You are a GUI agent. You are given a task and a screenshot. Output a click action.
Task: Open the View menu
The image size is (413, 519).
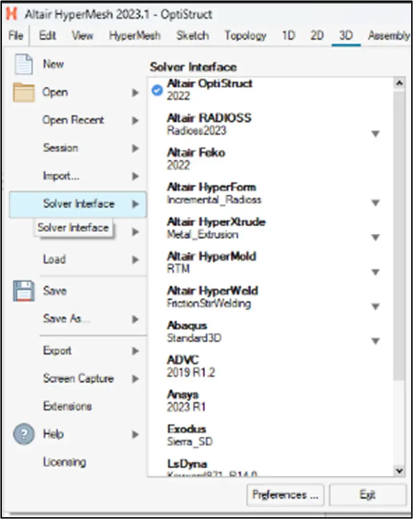pos(83,36)
